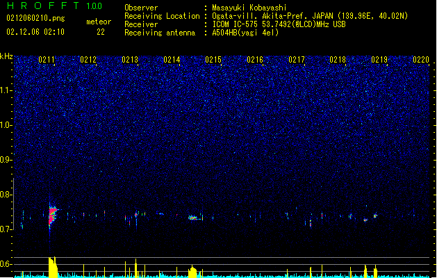Click the tall yellow intensity bar below 0211
Image resolution: width=437 pixels, height=278 pixels.
(52, 267)
